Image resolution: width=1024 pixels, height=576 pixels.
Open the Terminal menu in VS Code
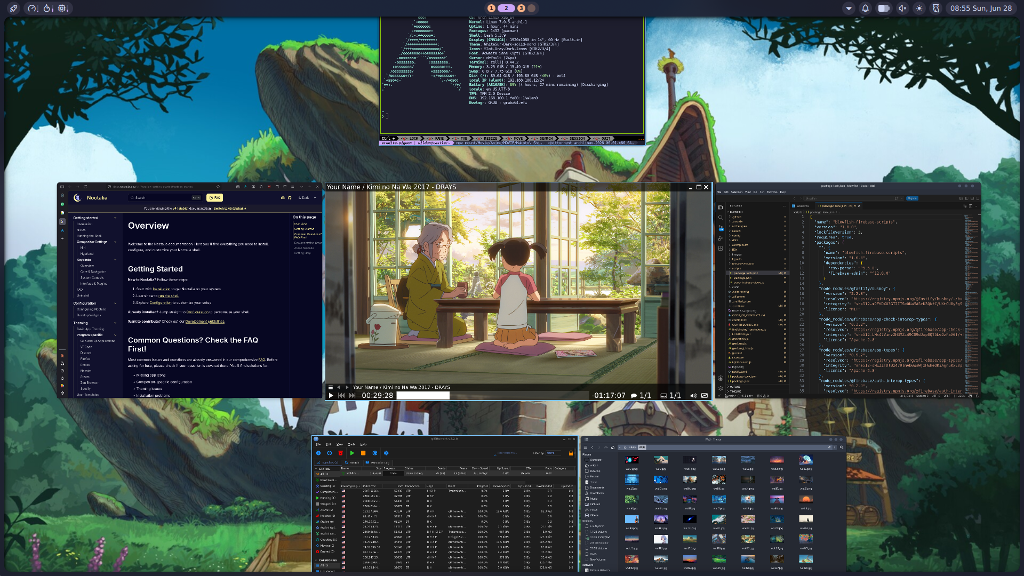(x=772, y=192)
